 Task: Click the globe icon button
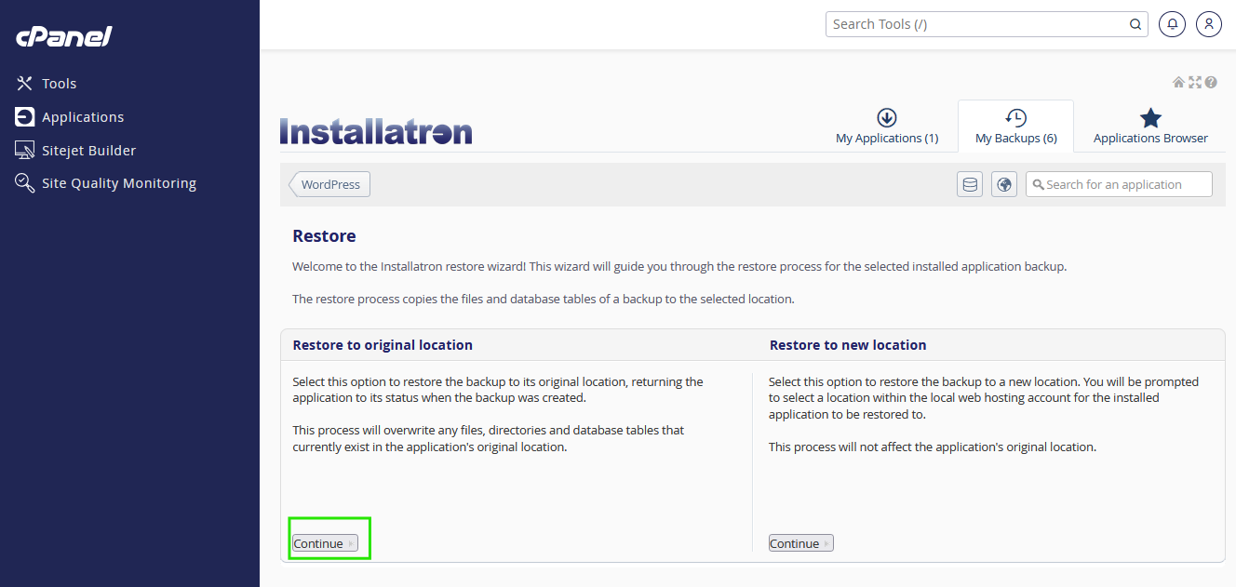coord(1004,184)
